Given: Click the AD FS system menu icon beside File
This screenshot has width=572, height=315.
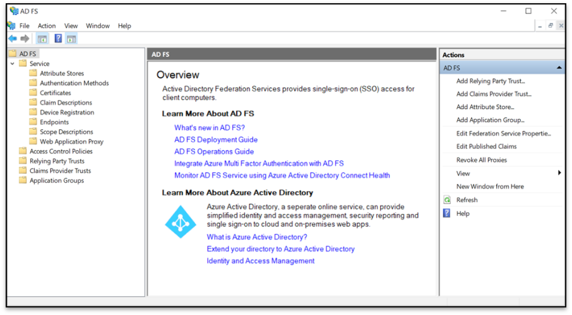Looking at the screenshot, I should point(11,26).
